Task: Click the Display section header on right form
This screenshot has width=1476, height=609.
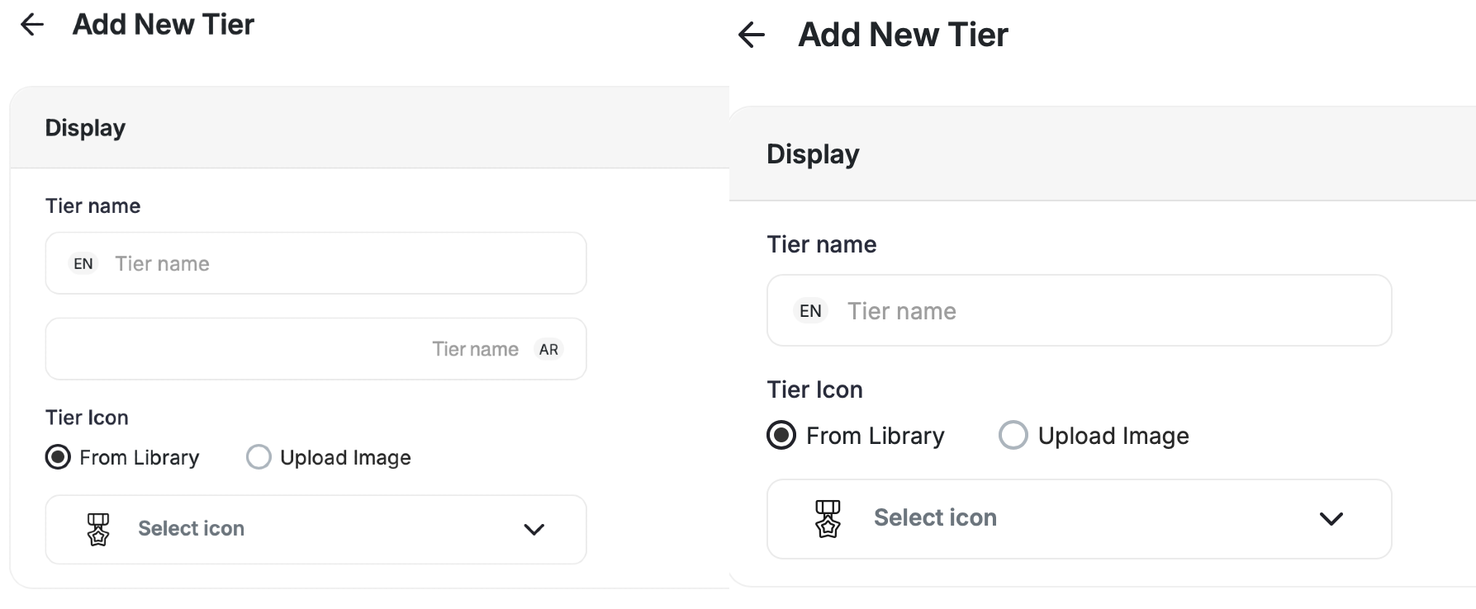Action: click(x=813, y=153)
